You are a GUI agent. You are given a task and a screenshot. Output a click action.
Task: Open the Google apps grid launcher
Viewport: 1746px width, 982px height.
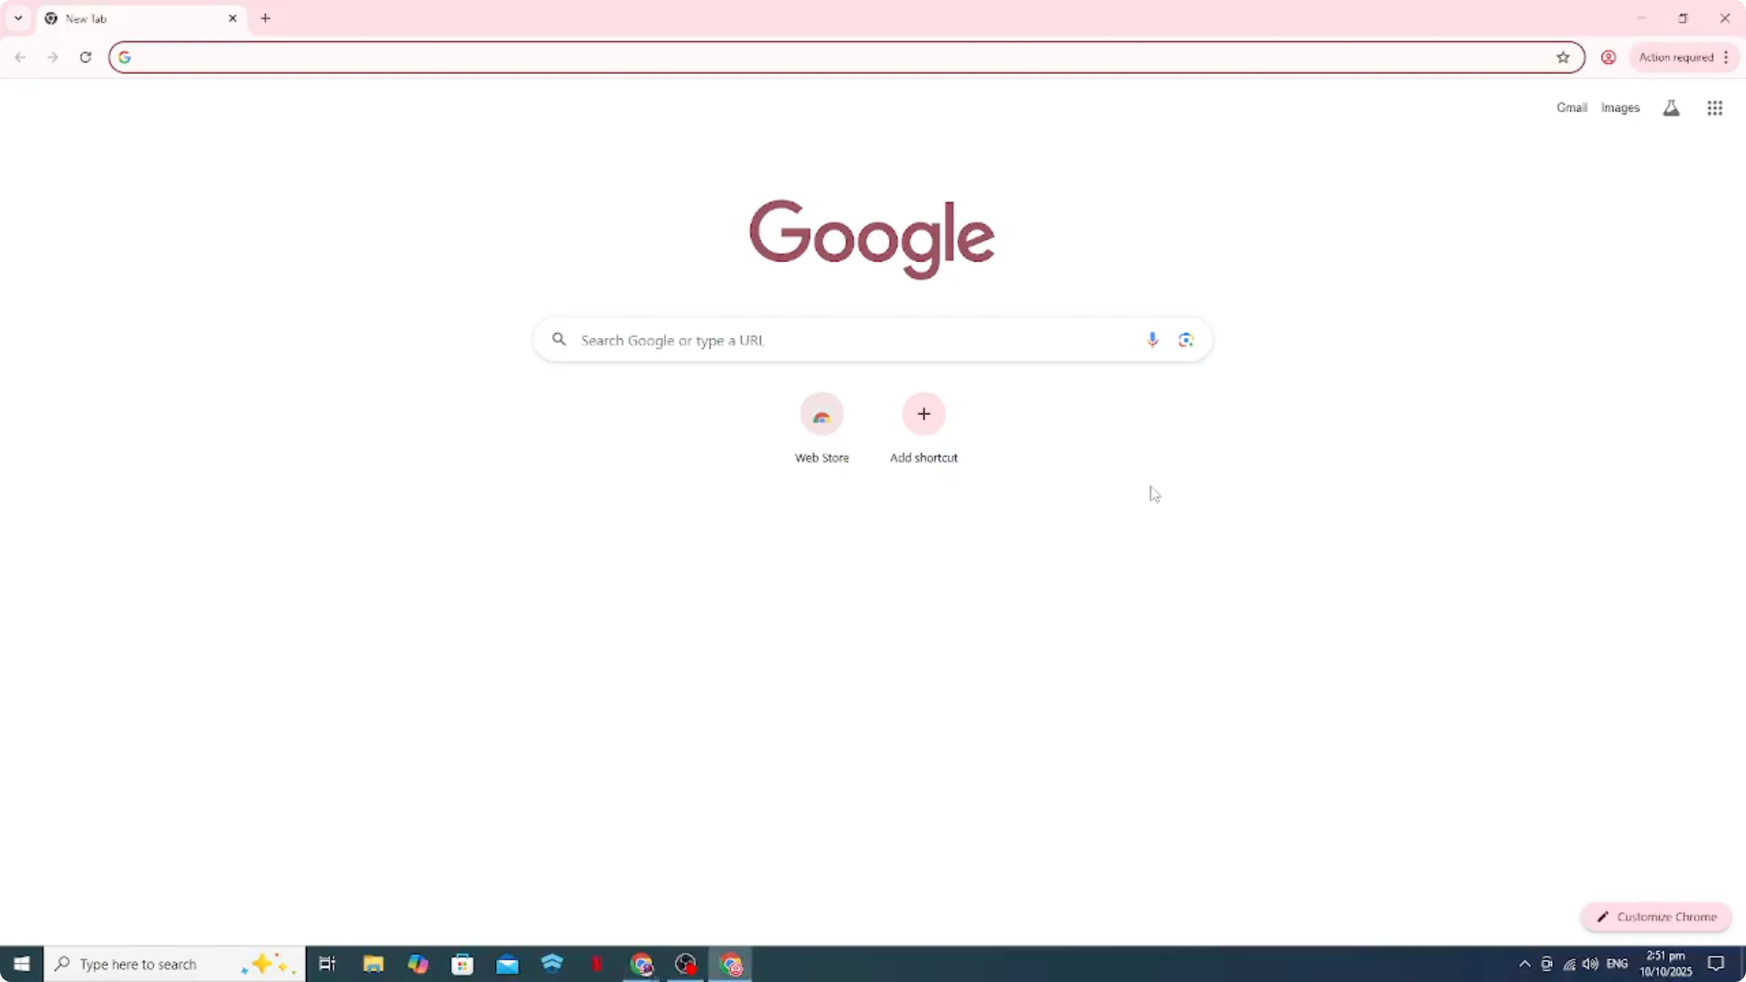1714,108
